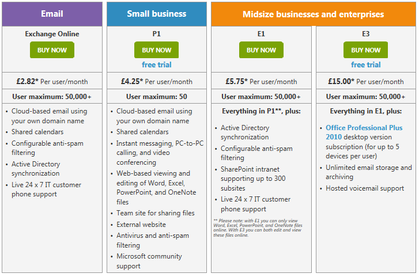Open the free trial link under P1

point(156,64)
